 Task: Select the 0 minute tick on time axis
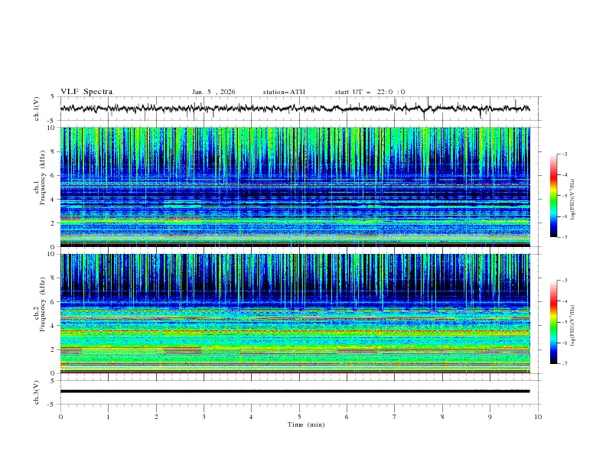coord(61,417)
